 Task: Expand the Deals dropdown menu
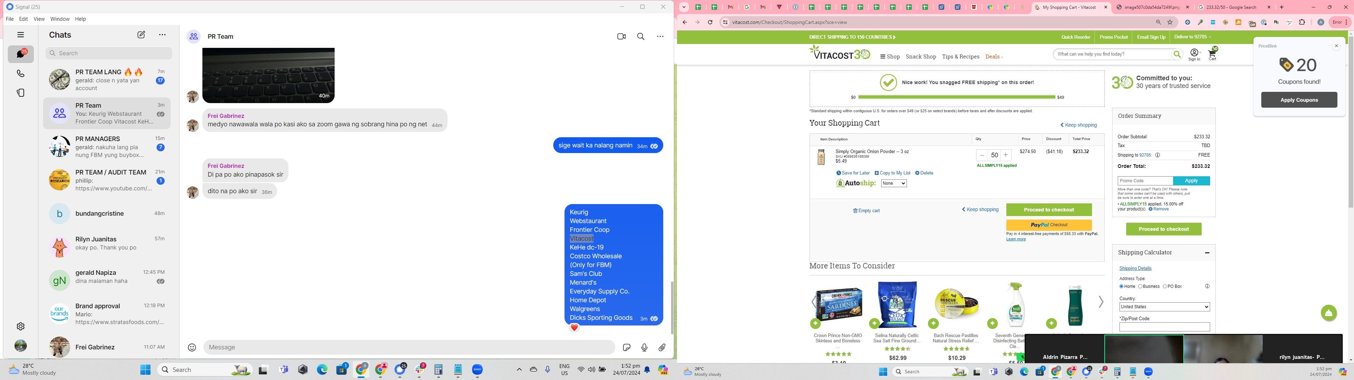pyautogui.click(x=994, y=57)
